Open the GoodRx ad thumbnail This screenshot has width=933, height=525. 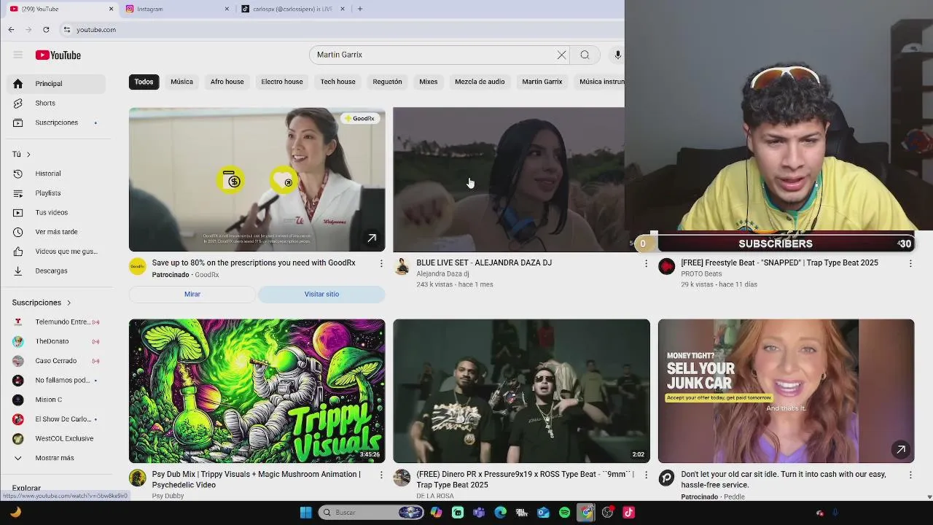257,179
